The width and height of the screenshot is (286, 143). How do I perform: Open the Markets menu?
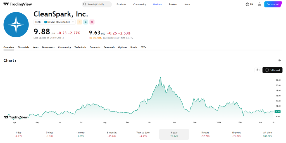pyautogui.click(x=158, y=4)
